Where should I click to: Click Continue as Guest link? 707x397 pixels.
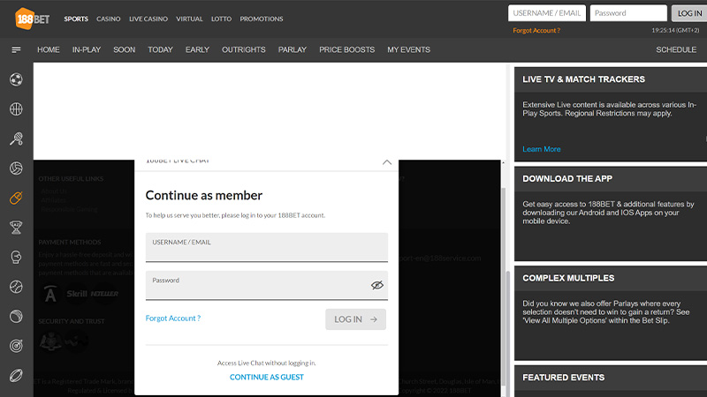click(x=266, y=378)
